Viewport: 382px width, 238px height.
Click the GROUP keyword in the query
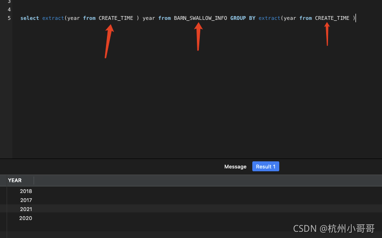[238, 18]
